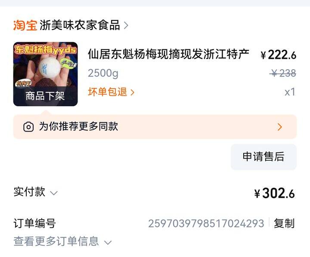The height and width of the screenshot is (257, 310).
Task: Expand the 实付款 payment breakdown
Action: (x=36, y=192)
